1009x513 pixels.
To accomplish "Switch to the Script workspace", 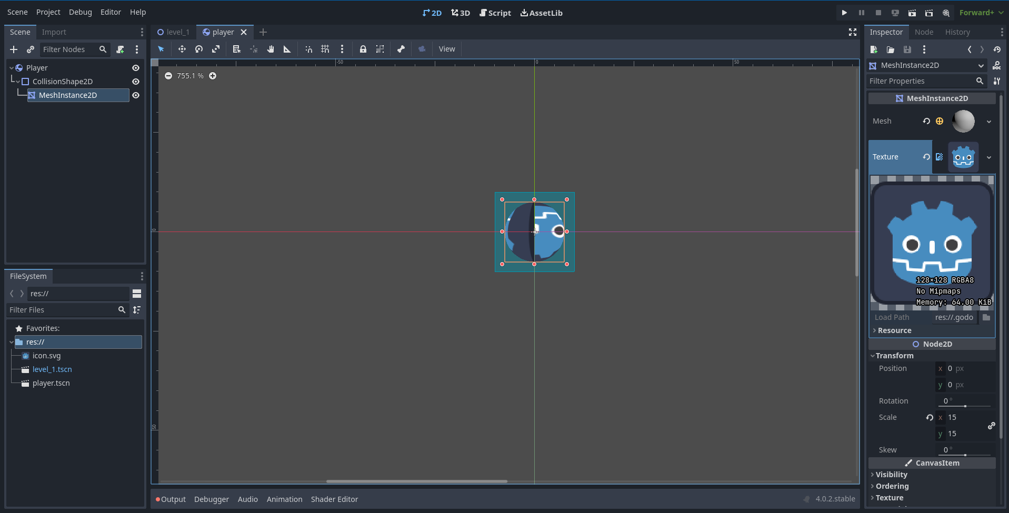I will (x=495, y=13).
